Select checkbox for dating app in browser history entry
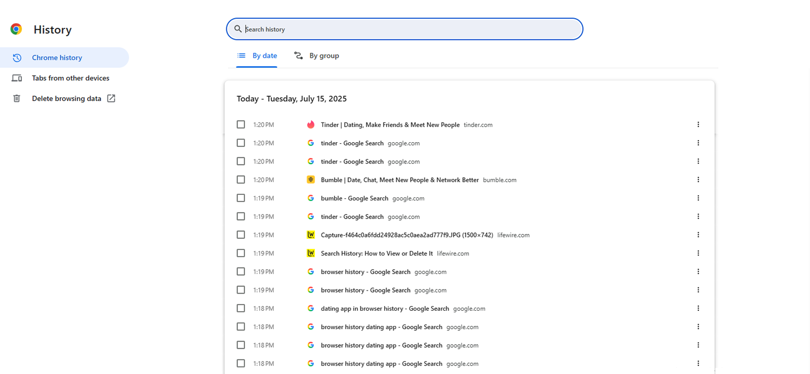Image resolution: width=810 pixels, height=374 pixels. pyautogui.click(x=241, y=308)
